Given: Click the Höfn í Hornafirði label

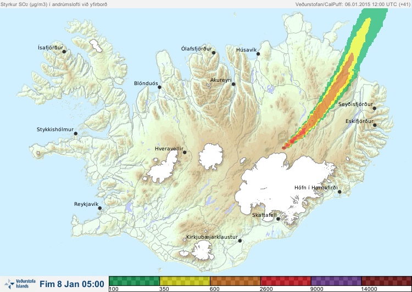Looking at the screenshot, I should (316, 188).
